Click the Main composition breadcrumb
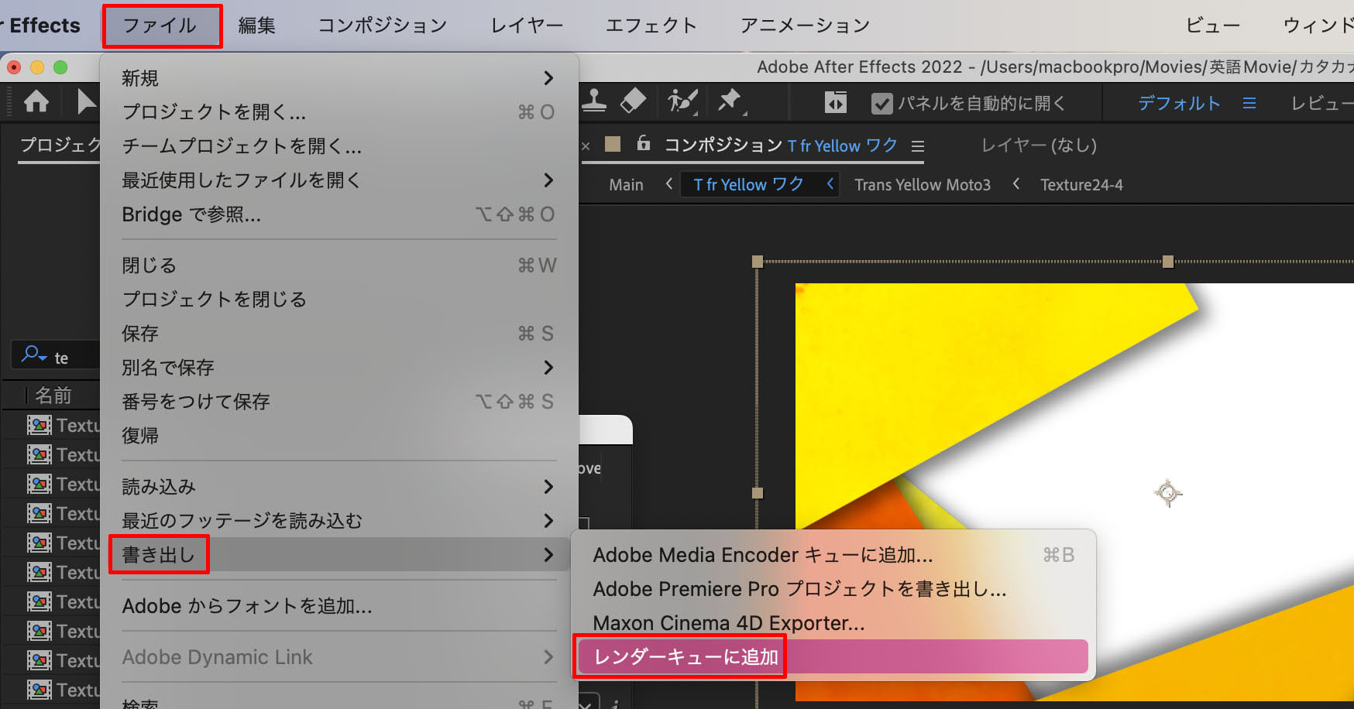This screenshot has height=709, width=1354. point(626,184)
